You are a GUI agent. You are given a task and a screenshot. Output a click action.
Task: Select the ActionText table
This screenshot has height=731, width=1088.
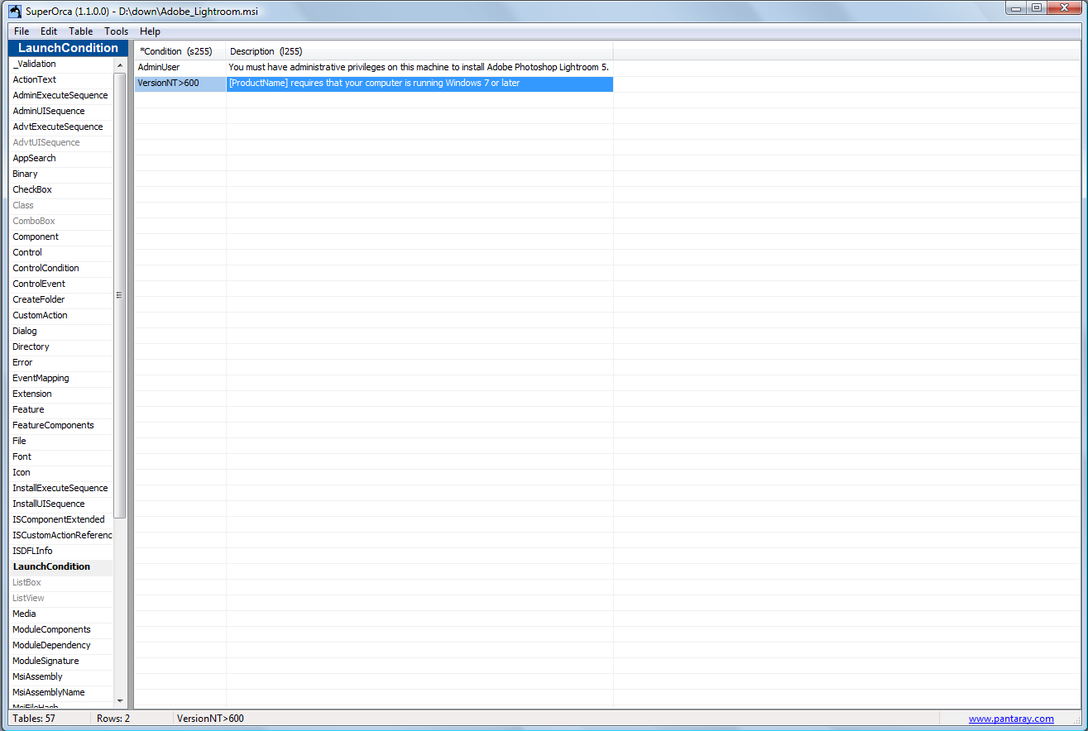coord(61,79)
